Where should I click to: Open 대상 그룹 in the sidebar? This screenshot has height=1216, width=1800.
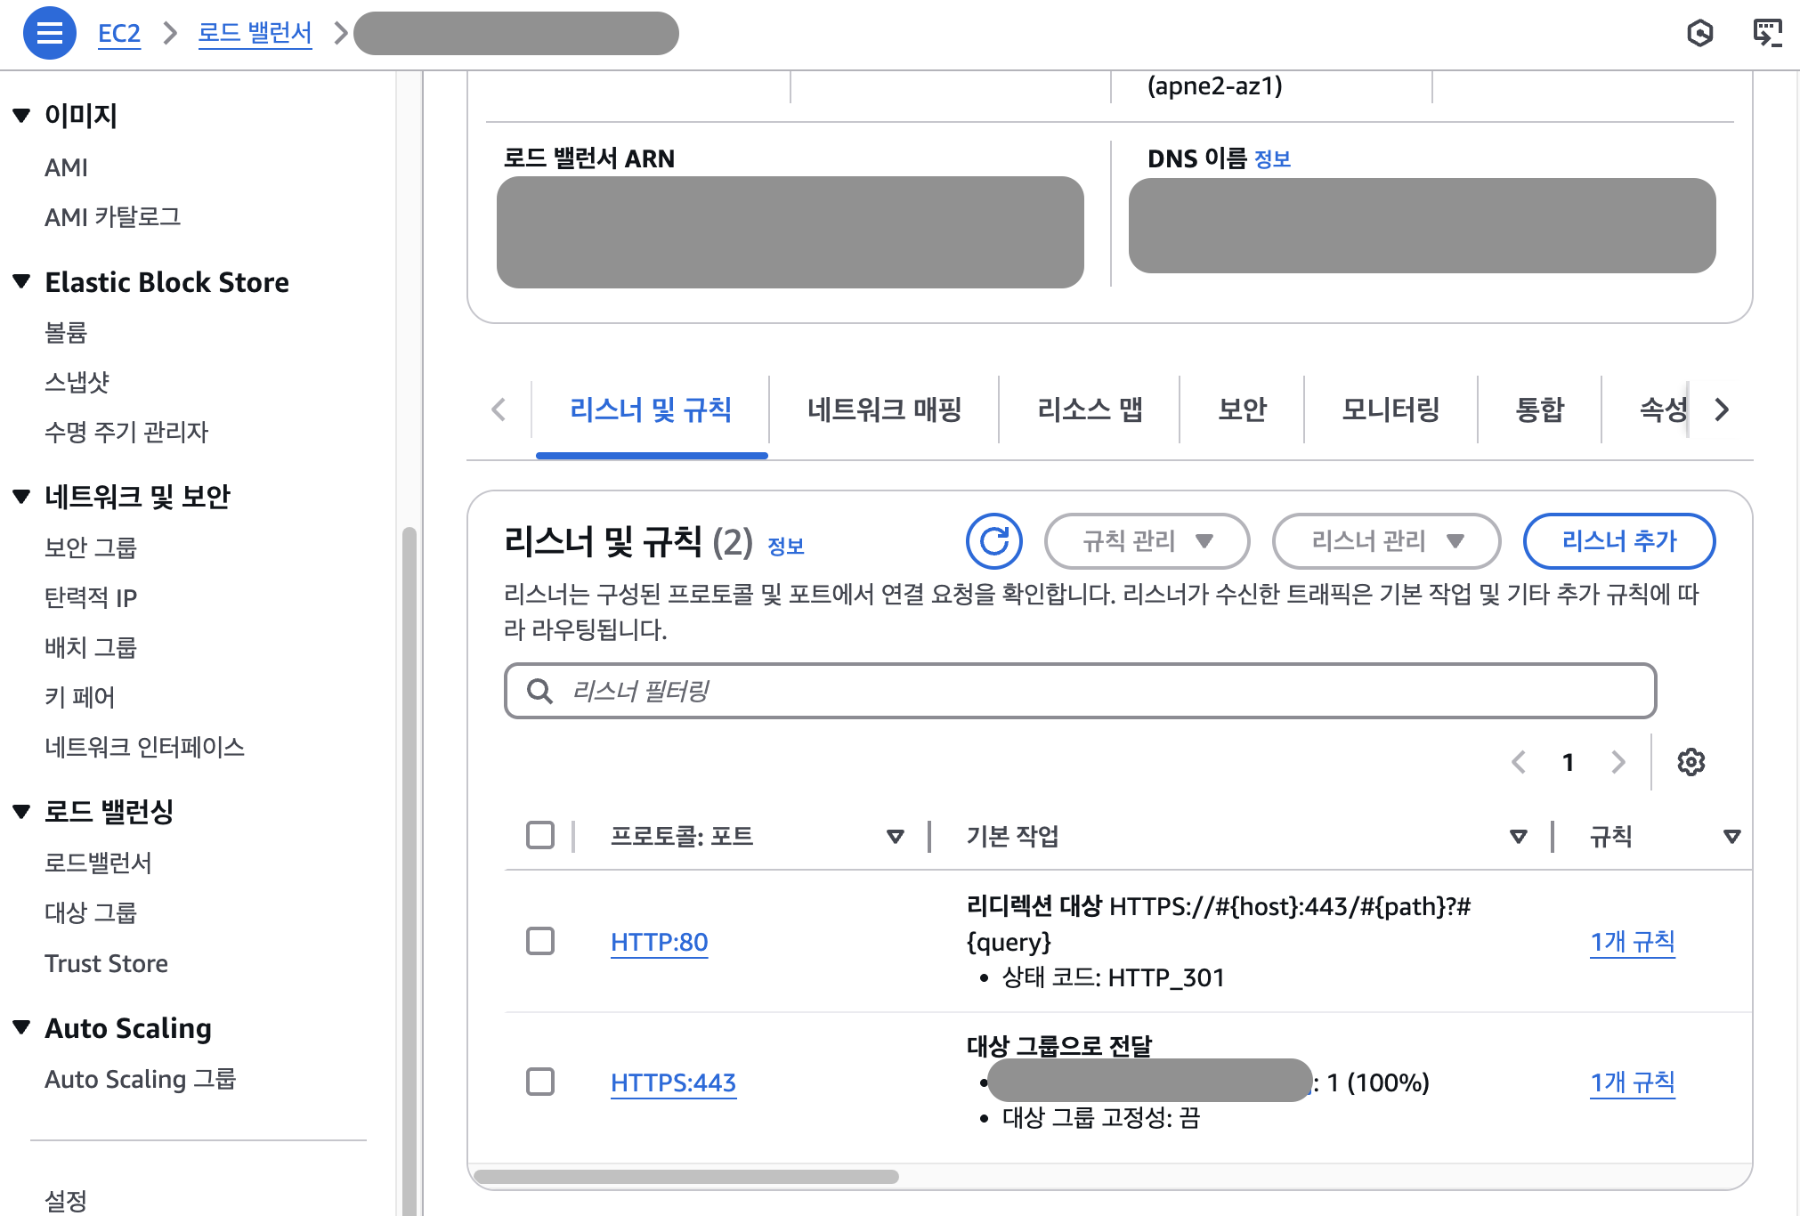(91, 912)
